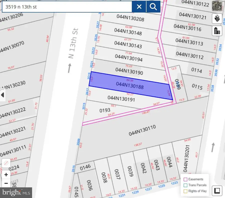Open the ruler measurement tool
Image resolution: width=225 pixels, height=198 pixels.
point(216,191)
